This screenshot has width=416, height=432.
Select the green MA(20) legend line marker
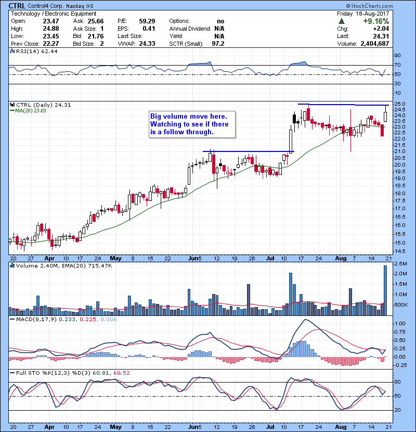coord(12,111)
